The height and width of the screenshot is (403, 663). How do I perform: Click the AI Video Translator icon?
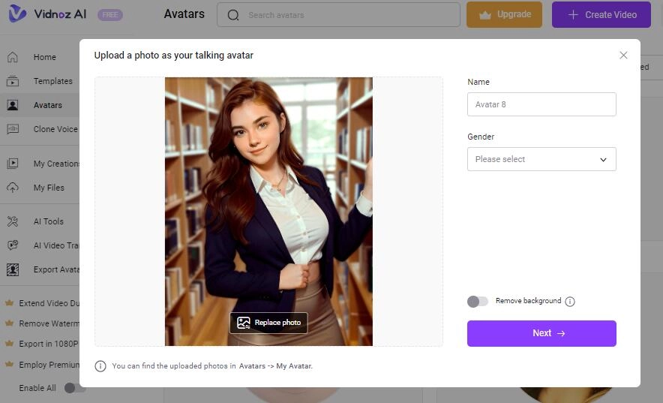pos(13,245)
